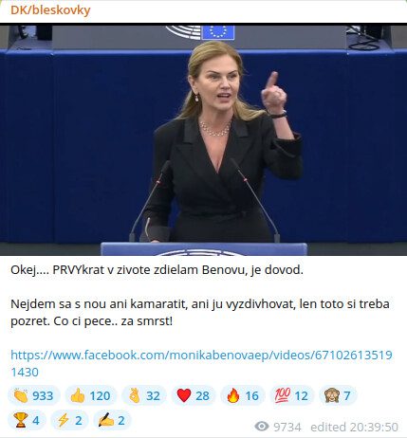This screenshot has height=438, width=407.
Task: Select the trophy reaction (4)
Action: pos(27,420)
